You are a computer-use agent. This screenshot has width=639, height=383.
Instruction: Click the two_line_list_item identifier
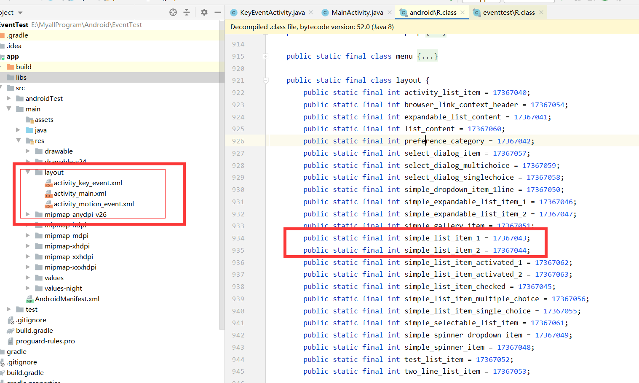[442, 371]
